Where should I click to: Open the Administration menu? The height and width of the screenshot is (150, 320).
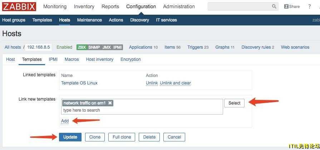pyautogui.click(x=179, y=6)
